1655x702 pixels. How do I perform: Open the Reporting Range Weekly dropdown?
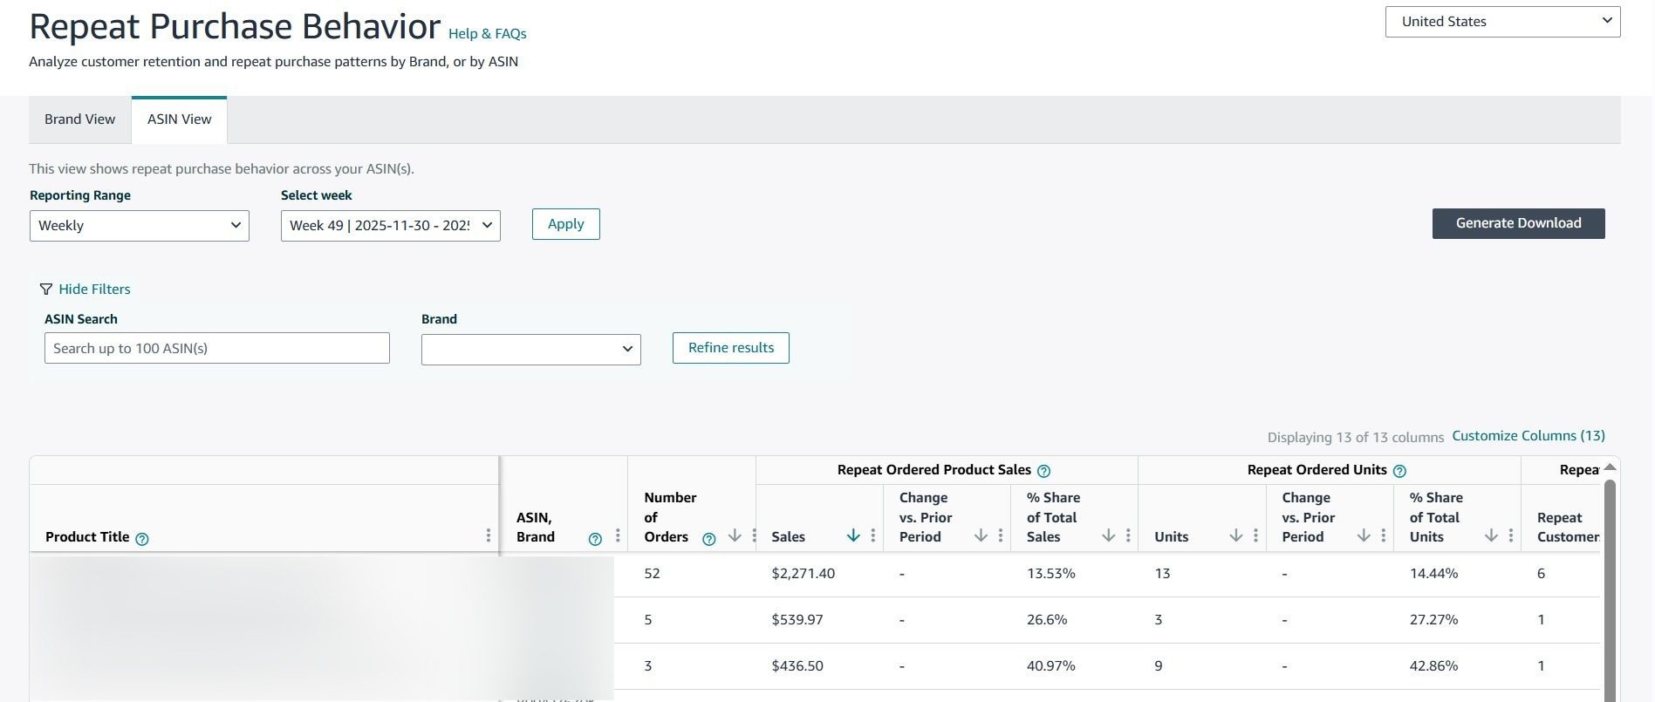(x=140, y=226)
